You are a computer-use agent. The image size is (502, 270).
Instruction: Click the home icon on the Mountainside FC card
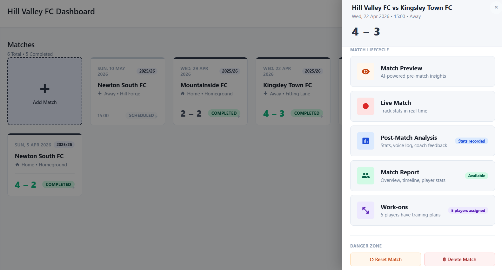coord(183,93)
